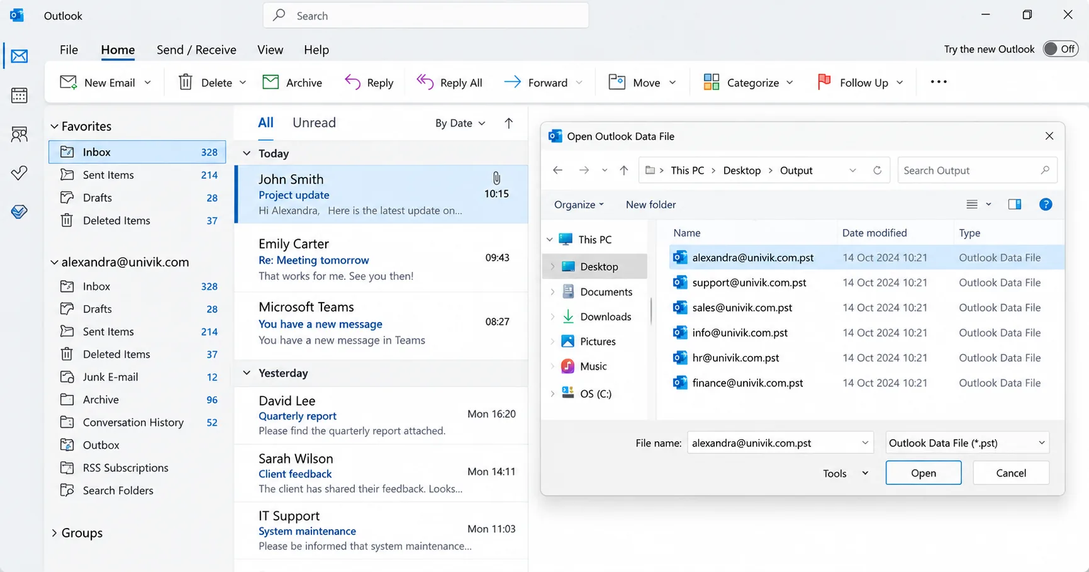Open the more options ellipsis in ribbon
The height and width of the screenshot is (572, 1089).
(x=939, y=82)
